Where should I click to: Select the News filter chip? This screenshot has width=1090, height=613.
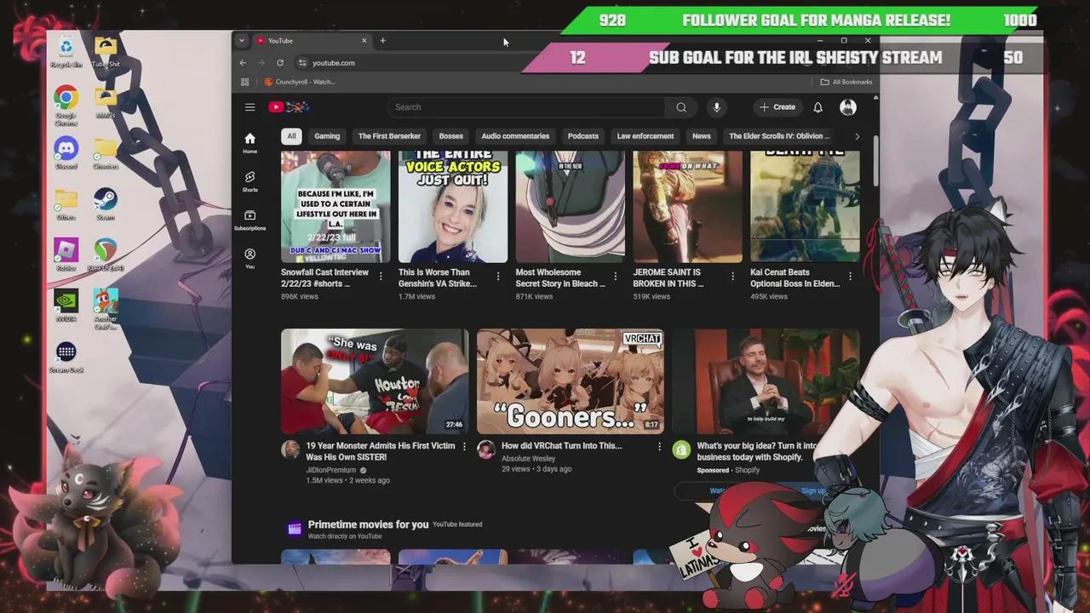click(x=702, y=136)
